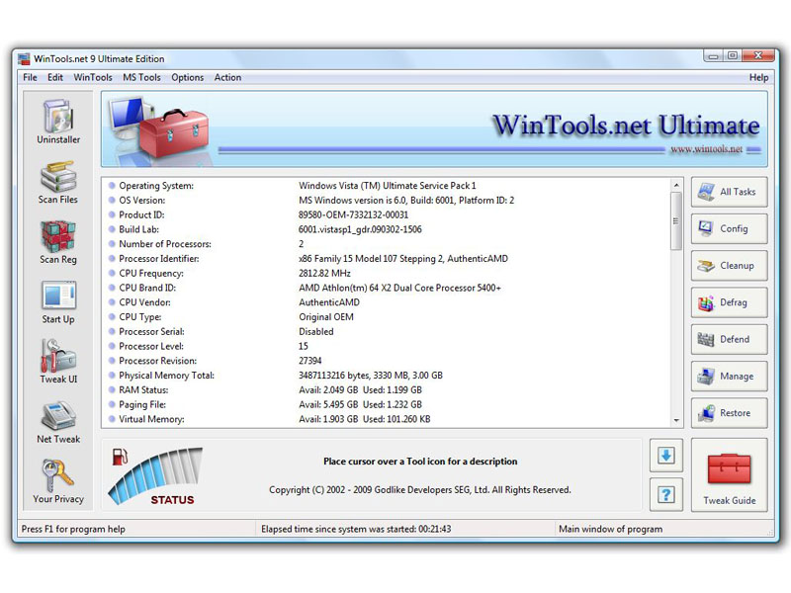
Task: Open the Your Privacy tool
Action: [58, 481]
